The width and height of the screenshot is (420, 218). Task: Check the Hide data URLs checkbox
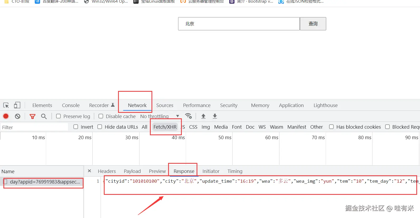(100, 127)
